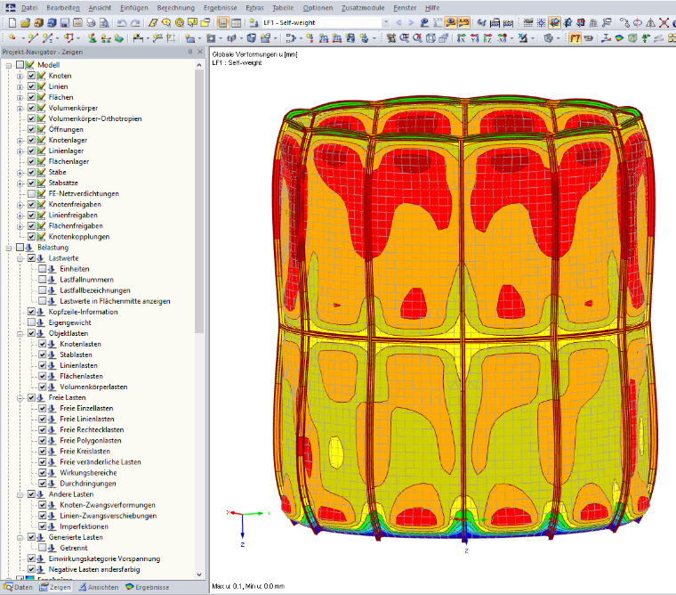Screen dimensions: 676x595
Task: Click the navigator scrollbar up arrow
Action: pos(199,65)
